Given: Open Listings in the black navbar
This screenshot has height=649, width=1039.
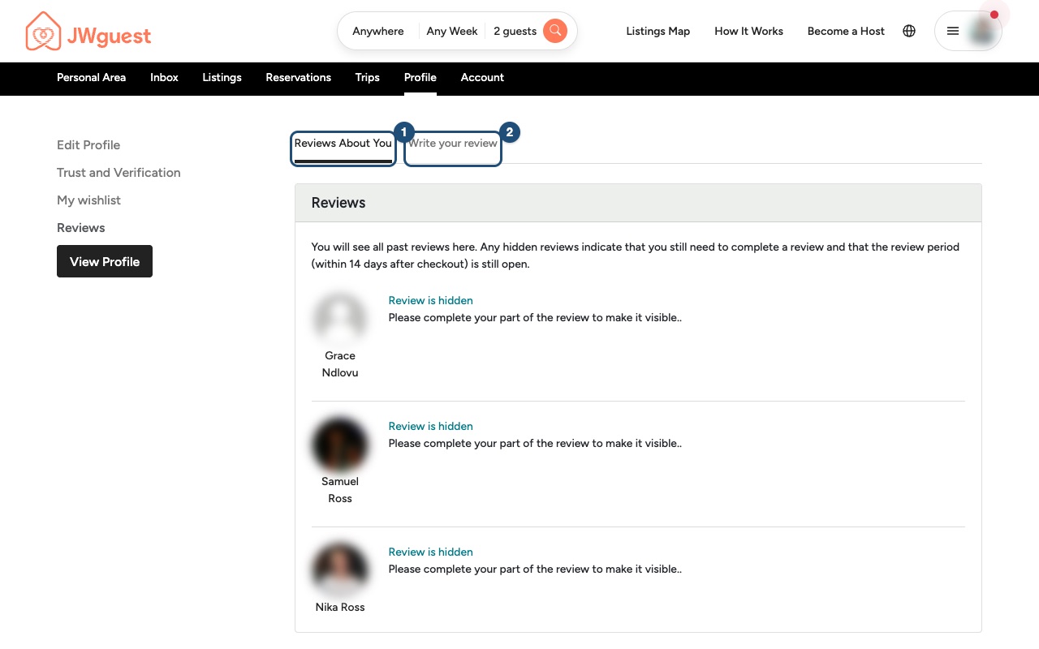Looking at the screenshot, I should (222, 77).
